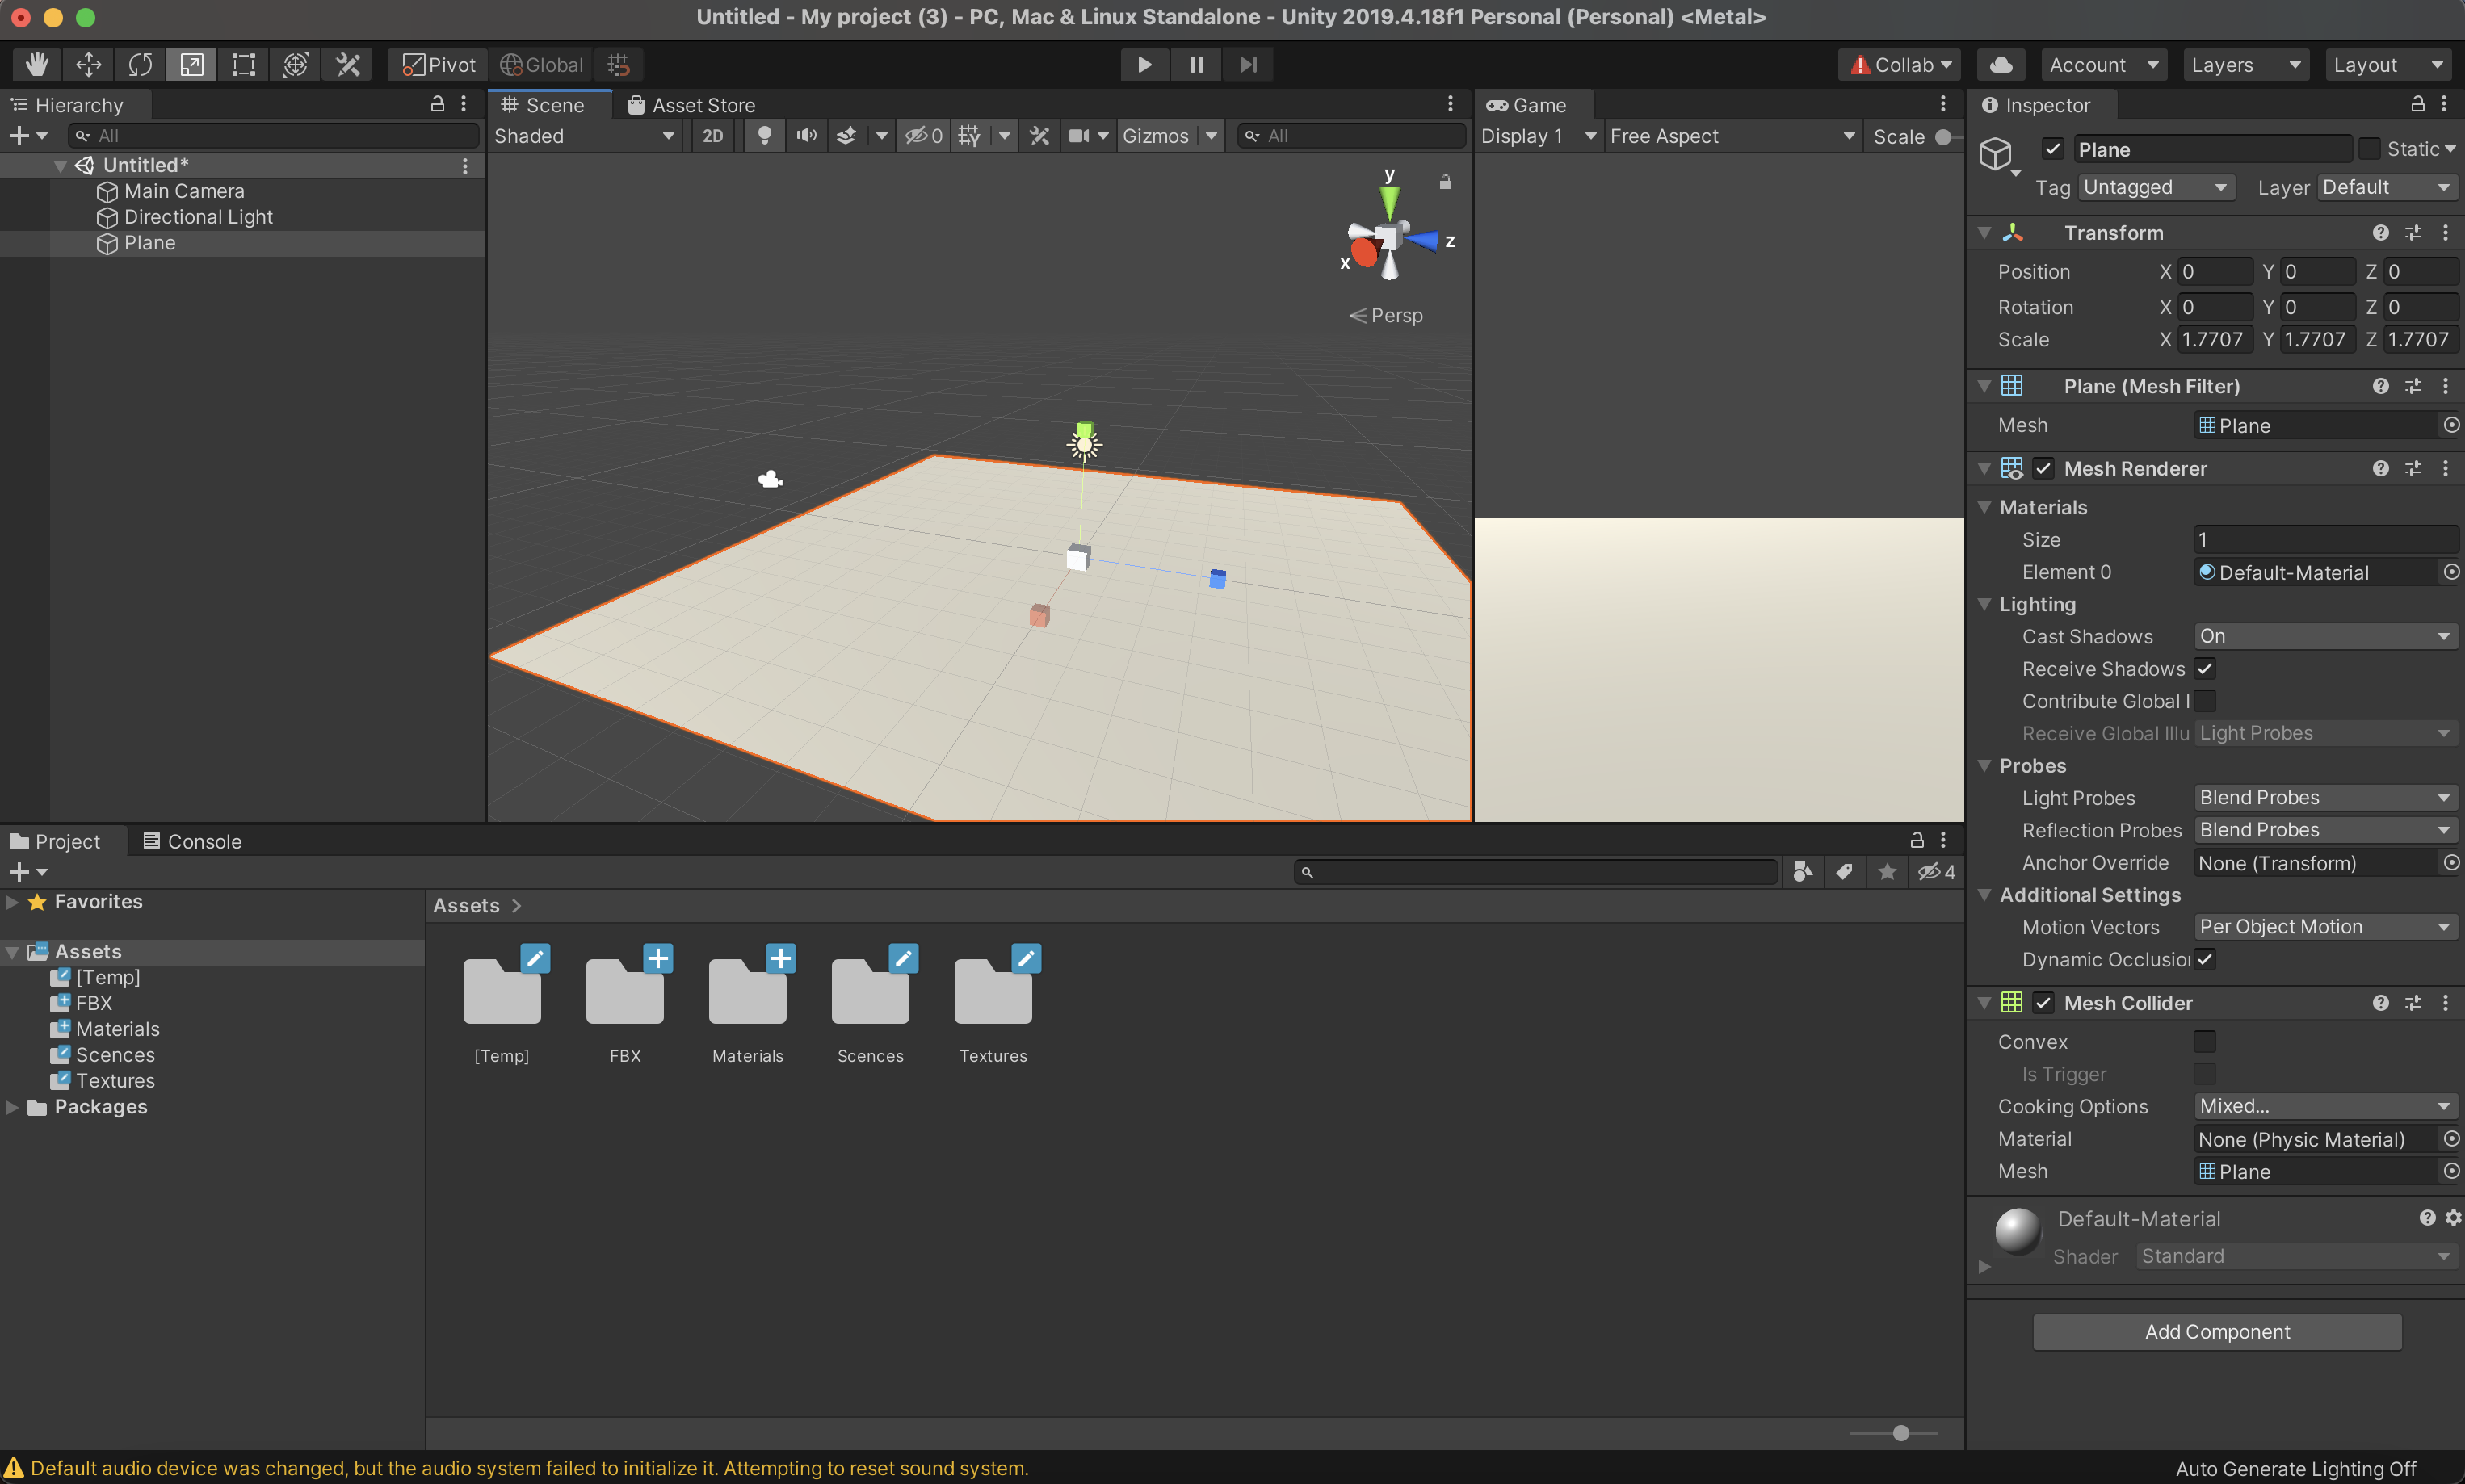Select the Hand tool in toolbar

[37, 65]
